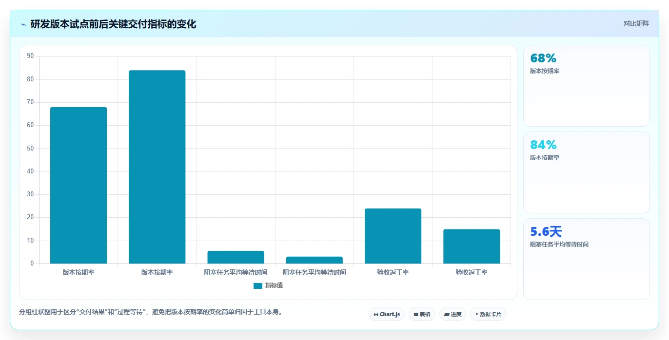This screenshot has width=669, height=340.
Task: Click the shorter 验收返工率 bar
Action: pos(472,246)
